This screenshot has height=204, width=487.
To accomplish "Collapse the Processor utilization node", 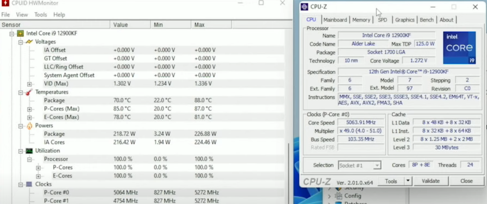I will point(29,160).
